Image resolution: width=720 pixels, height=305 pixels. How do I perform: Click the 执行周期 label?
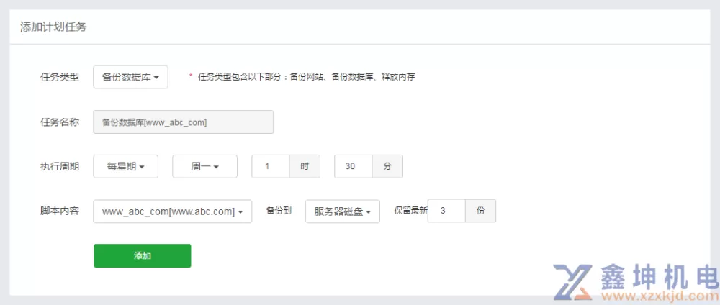pos(60,166)
